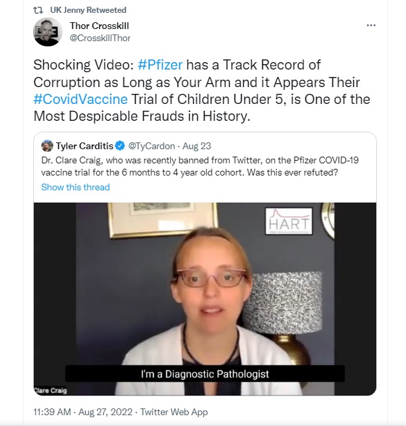Click the Twitter Web App source link
The image size is (406, 426).
tap(174, 412)
